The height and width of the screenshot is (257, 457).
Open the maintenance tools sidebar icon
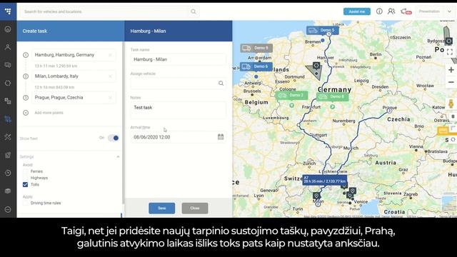click(x=8, y=137)
